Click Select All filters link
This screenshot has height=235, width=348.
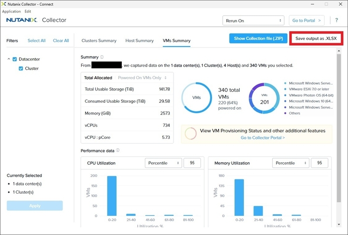[37, 40]
